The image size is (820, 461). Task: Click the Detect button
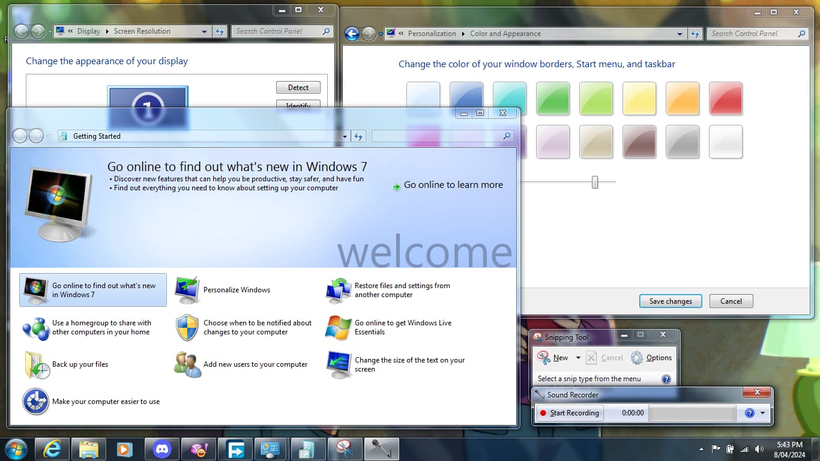298,88
